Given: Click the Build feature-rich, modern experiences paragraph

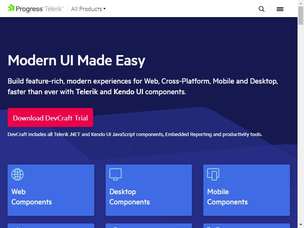Looking at the screenshot, I should tap(143, 87).
